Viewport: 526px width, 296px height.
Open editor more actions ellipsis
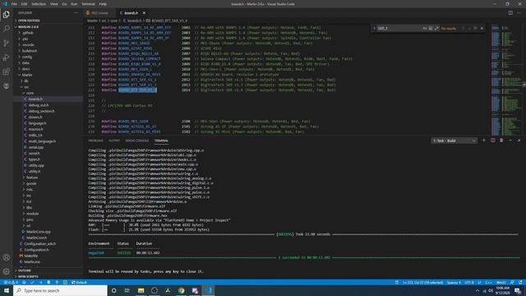(x=519, y=13)
